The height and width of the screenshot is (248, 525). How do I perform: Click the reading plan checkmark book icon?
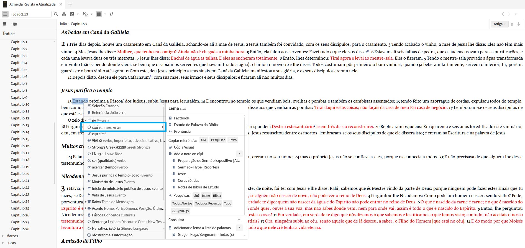72,14
